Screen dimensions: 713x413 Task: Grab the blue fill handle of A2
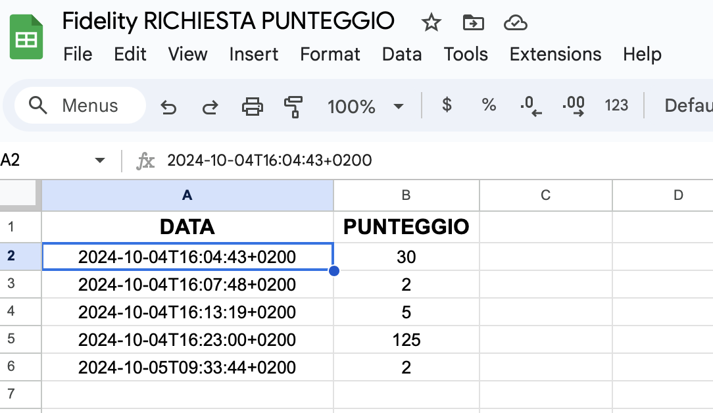(333, 271)
